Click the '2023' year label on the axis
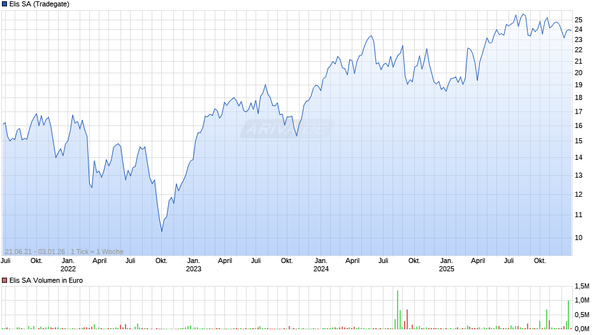 (194, 269)
